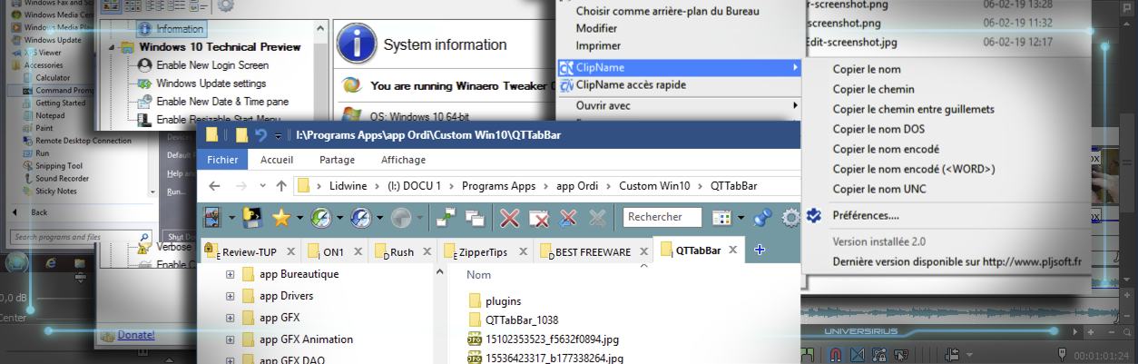Image resolution: width=1138 pixels, height=364 pixels.
Task: Expand app Drivers tree node
Action: click(x=231, y=296)
